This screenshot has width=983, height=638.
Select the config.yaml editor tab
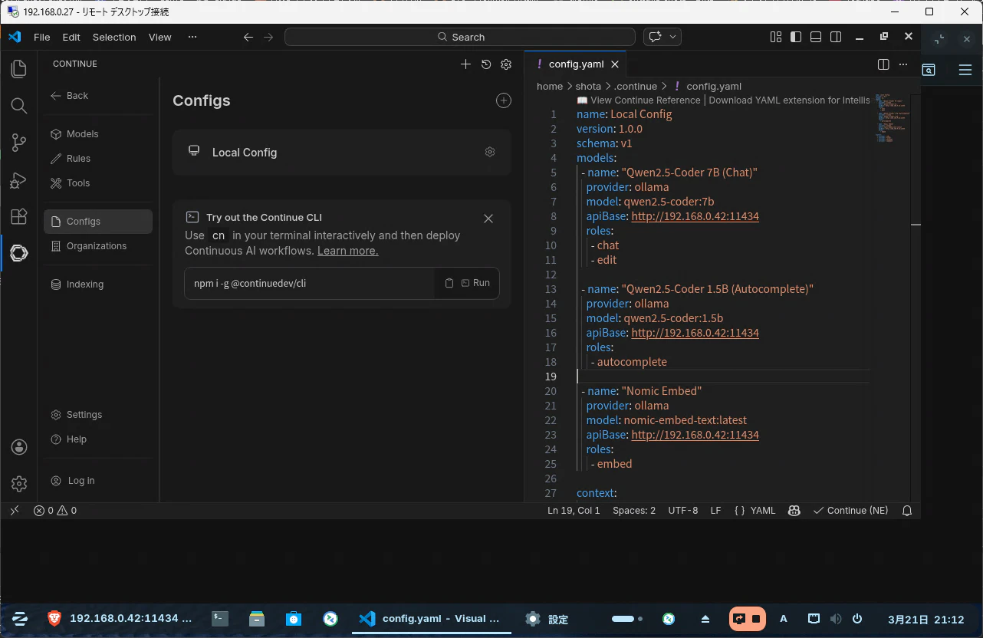[x=575, y=64]
